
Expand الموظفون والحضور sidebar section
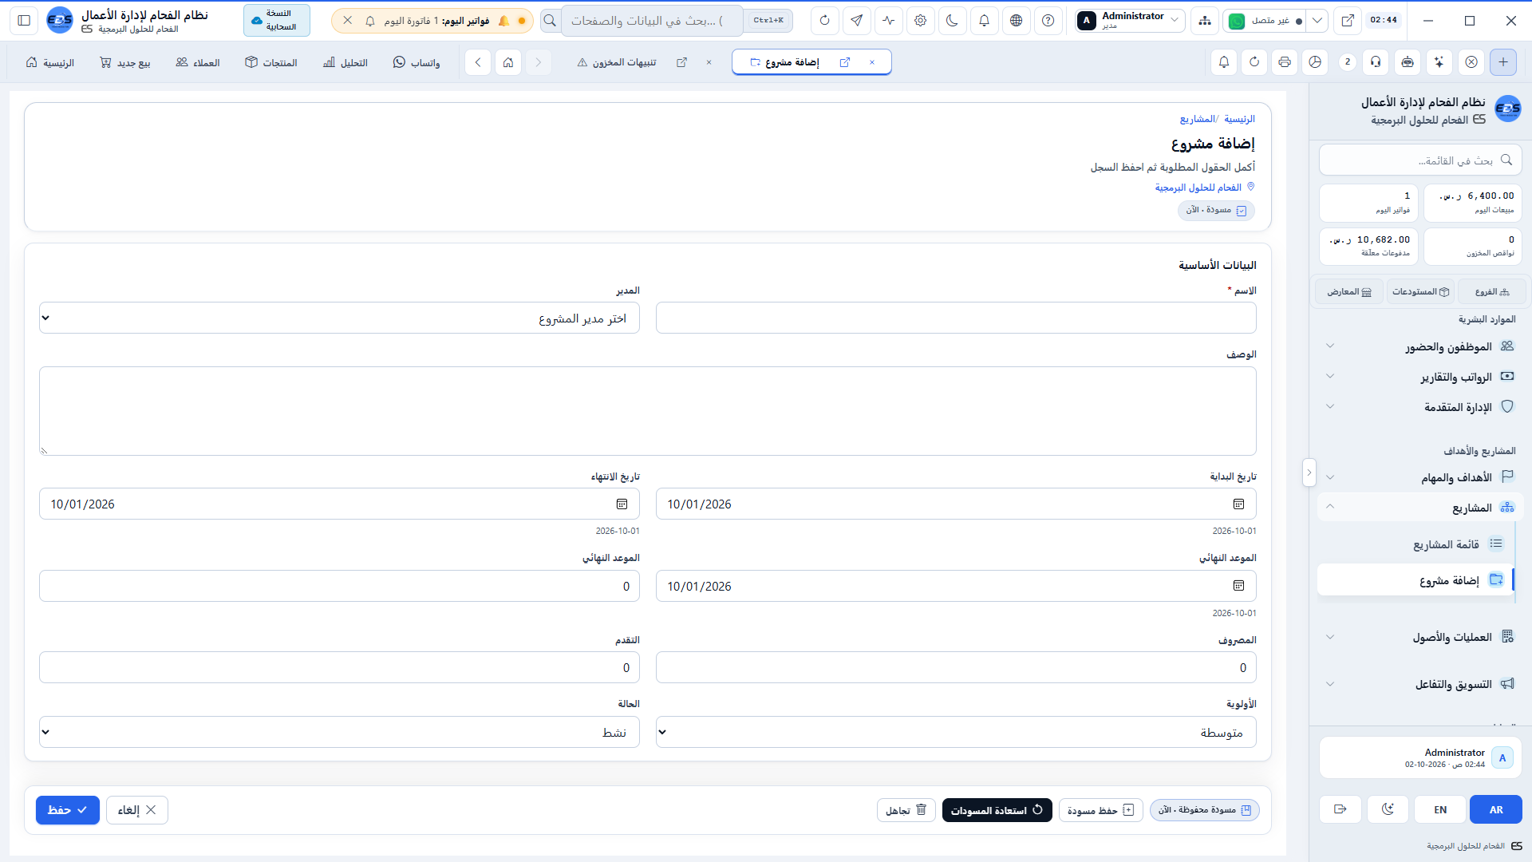tap(1420, 346)
